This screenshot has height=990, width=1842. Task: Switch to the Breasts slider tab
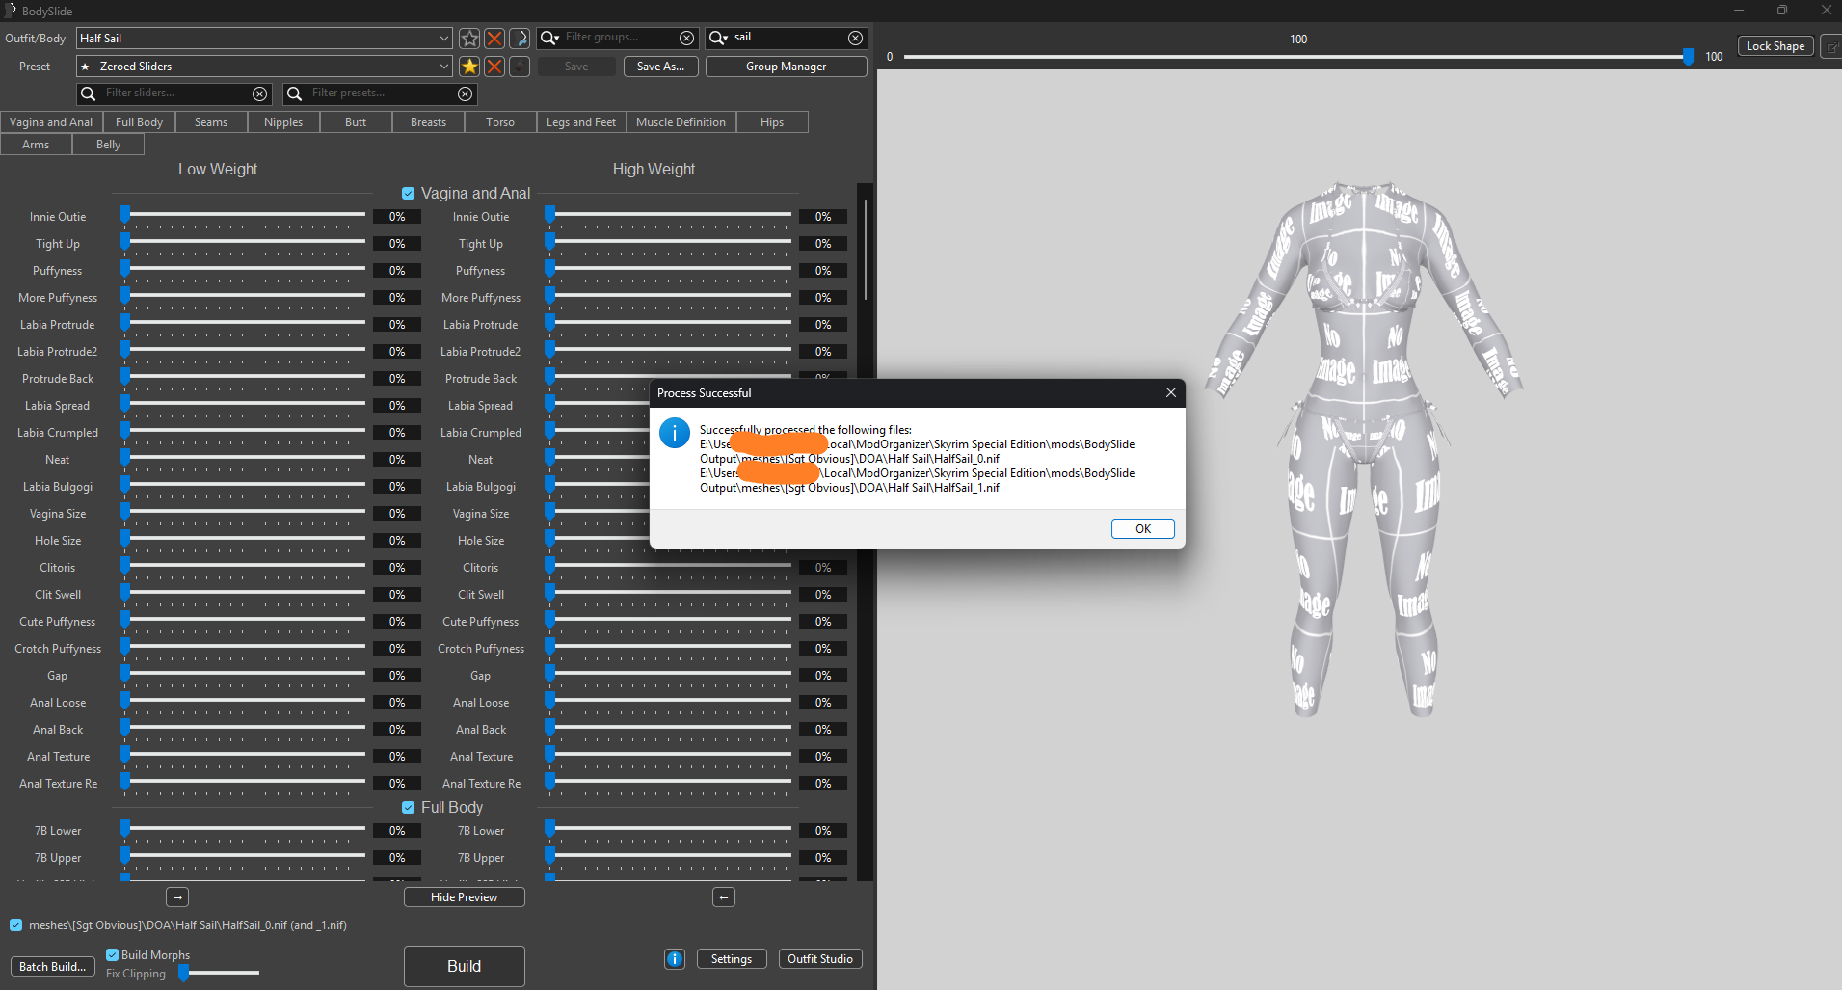pos(428,122)
